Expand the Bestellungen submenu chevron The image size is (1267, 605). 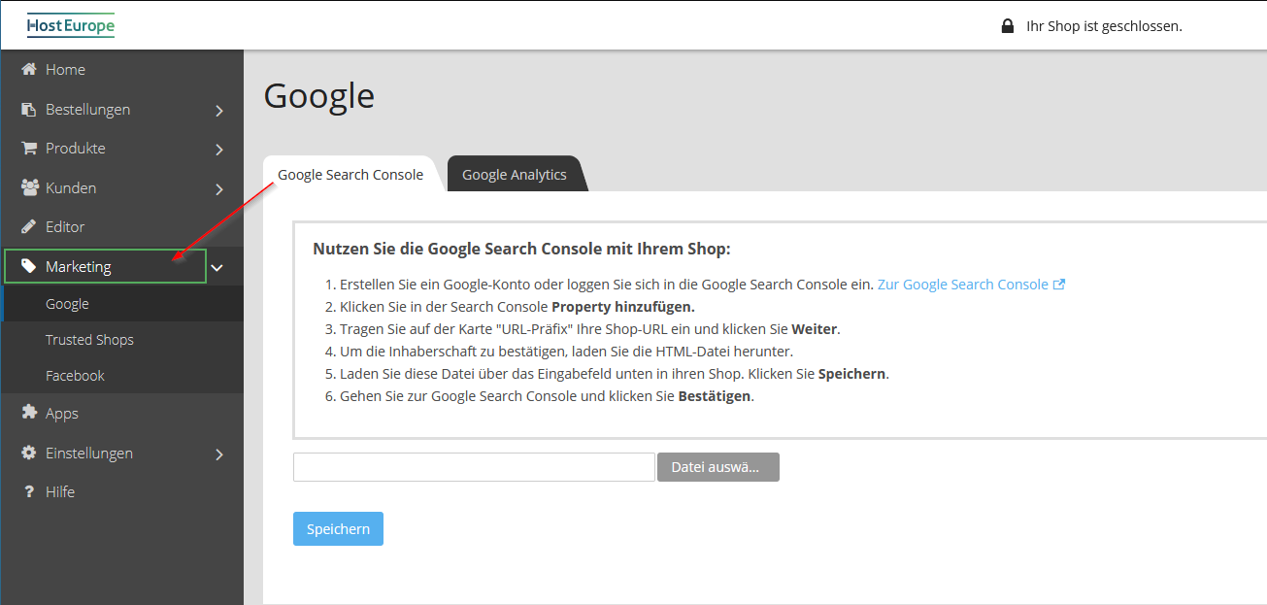(x=219, y=111)
